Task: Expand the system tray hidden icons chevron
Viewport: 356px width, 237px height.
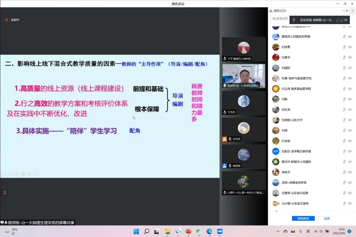Action: (278, 231)
